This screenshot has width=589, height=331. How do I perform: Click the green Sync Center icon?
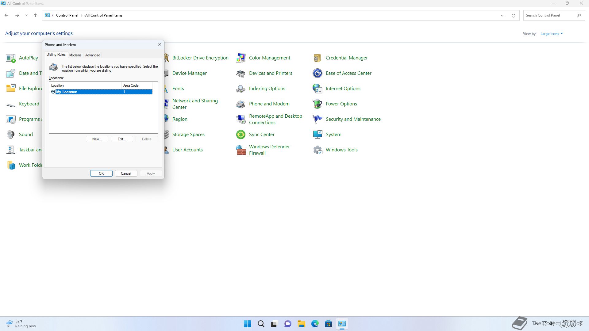click(x=241, y=135)
